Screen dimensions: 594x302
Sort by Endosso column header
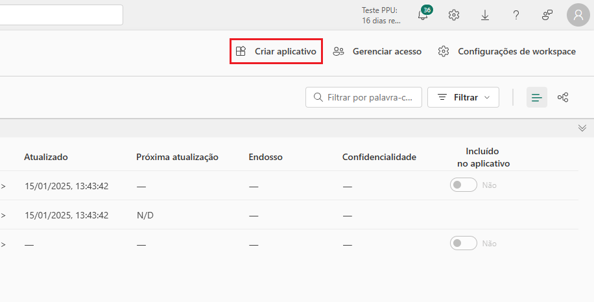(266, 157)
